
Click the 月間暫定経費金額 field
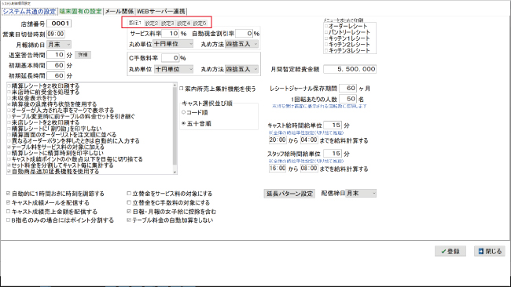point(350,69)
